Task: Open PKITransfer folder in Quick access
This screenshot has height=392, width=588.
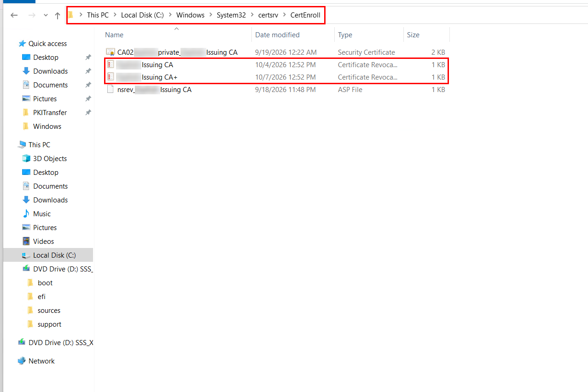Action: [50, 113]
